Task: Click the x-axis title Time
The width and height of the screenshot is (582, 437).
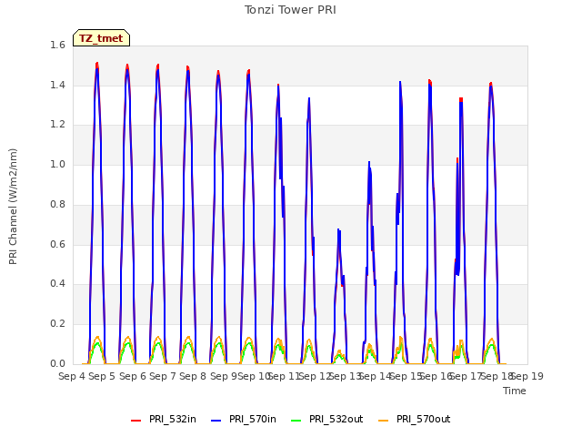Action: tap(515, 391)
